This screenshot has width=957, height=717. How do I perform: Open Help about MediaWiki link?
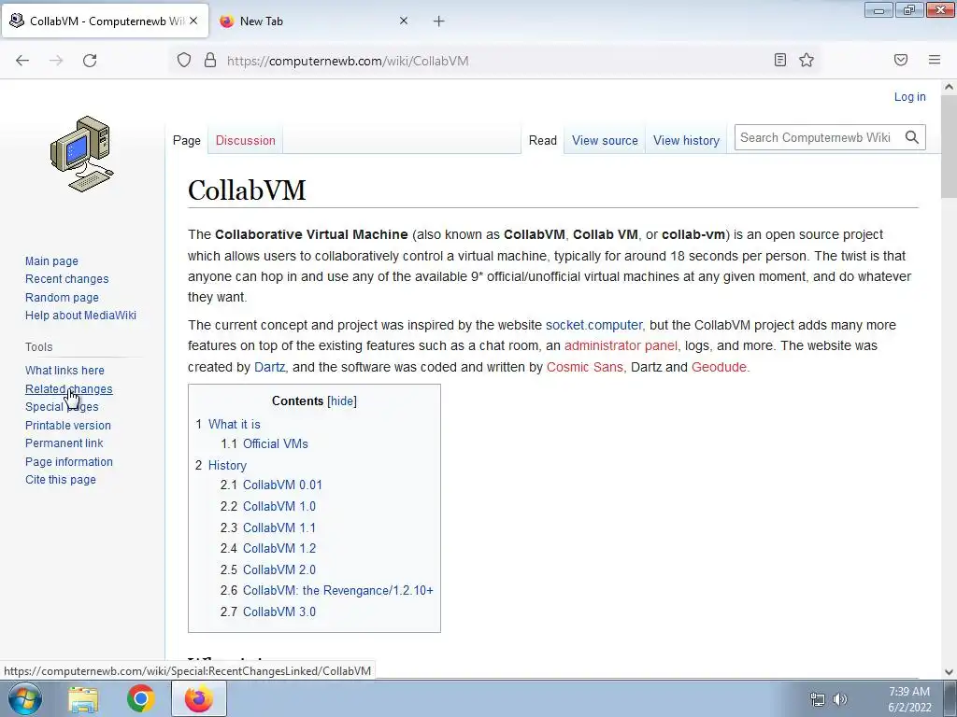80,316
